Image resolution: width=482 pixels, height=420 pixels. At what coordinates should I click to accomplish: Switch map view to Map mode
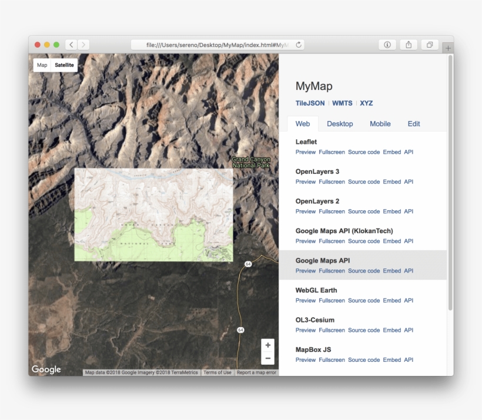(x=42, y=65)
